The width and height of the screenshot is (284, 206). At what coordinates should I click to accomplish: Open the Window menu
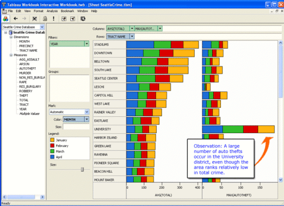click(83, 11)
